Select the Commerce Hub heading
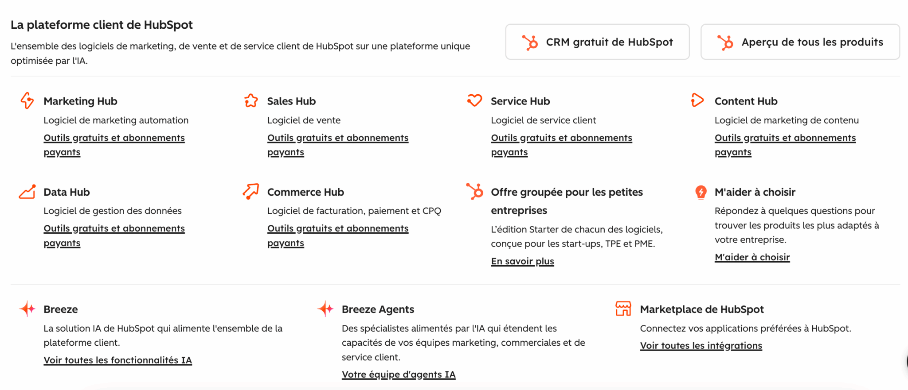Screen dimensions: 908x390 point(305,192)
